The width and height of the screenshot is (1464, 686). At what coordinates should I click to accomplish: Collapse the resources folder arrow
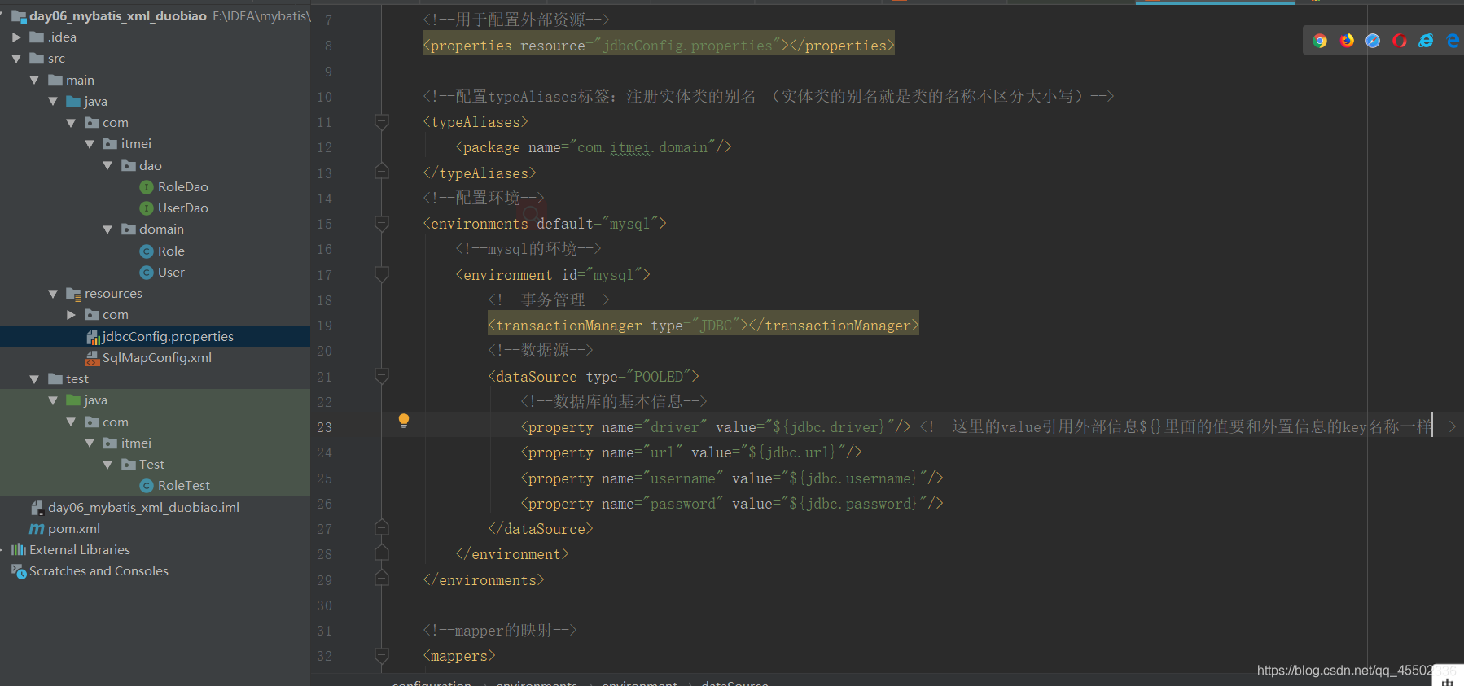[x=53, y=294]
